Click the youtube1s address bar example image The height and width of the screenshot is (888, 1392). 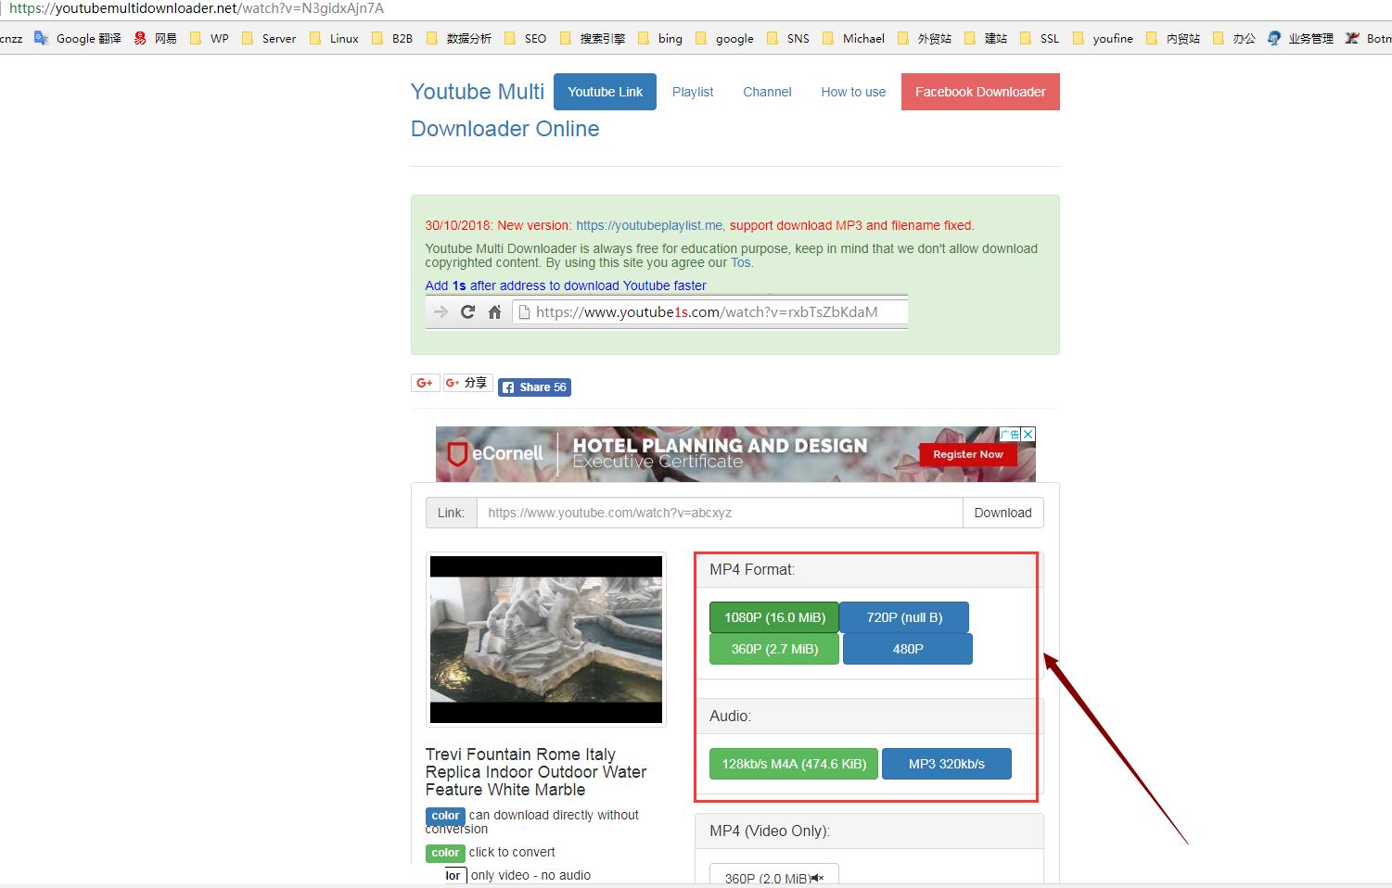(666, 312)
